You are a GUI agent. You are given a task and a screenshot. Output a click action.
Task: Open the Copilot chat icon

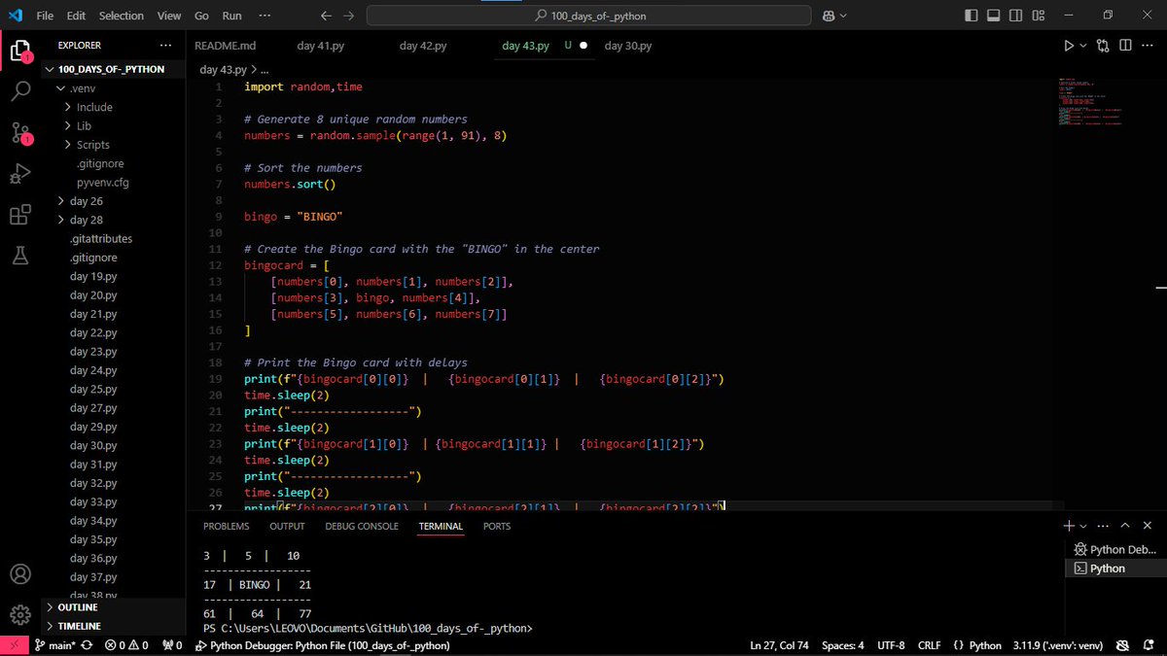pos(828,16)
